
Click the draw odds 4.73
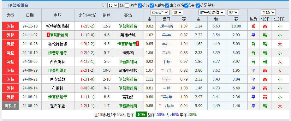pos(216,88)
